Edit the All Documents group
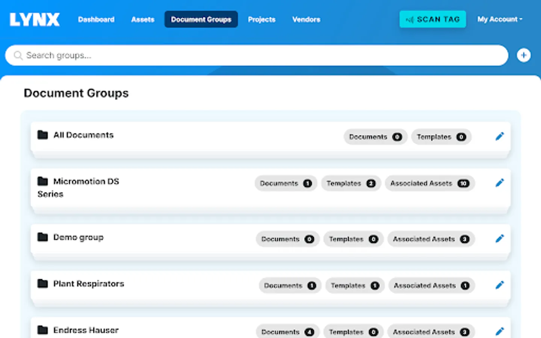Viewport: 541px width, 338px height. tap(500, 136)
